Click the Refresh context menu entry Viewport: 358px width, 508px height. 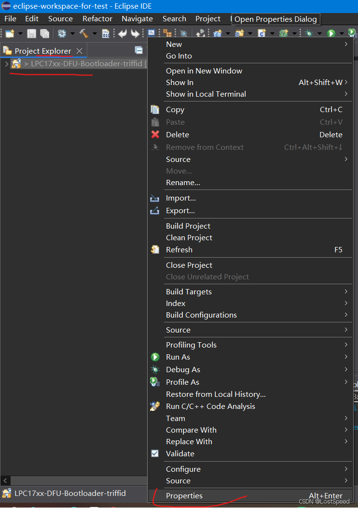point(250,249)
